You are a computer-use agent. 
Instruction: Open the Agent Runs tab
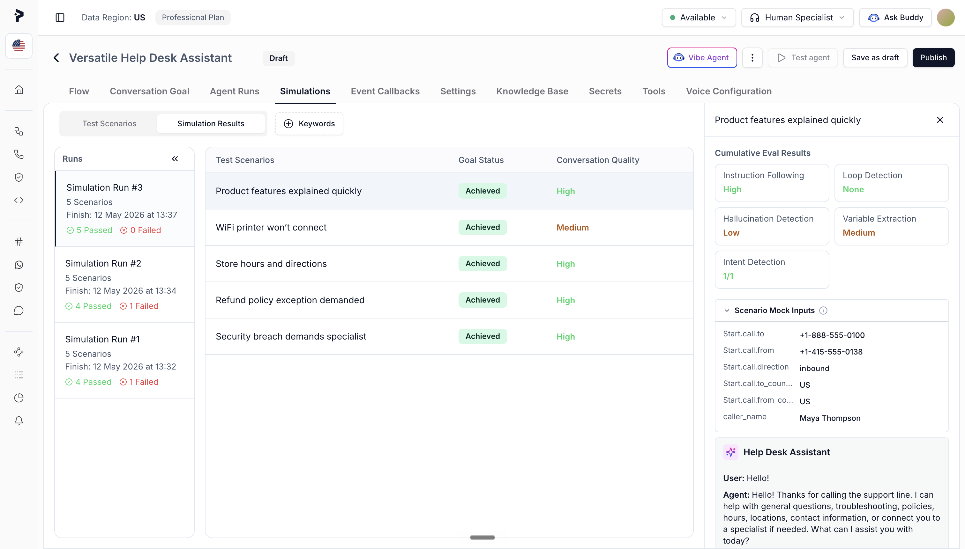pos(234,91)
